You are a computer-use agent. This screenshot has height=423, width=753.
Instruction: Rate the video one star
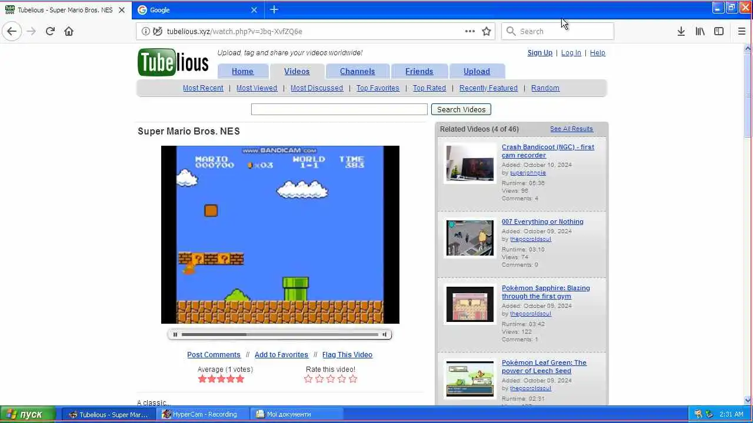[x=308, y=379]
